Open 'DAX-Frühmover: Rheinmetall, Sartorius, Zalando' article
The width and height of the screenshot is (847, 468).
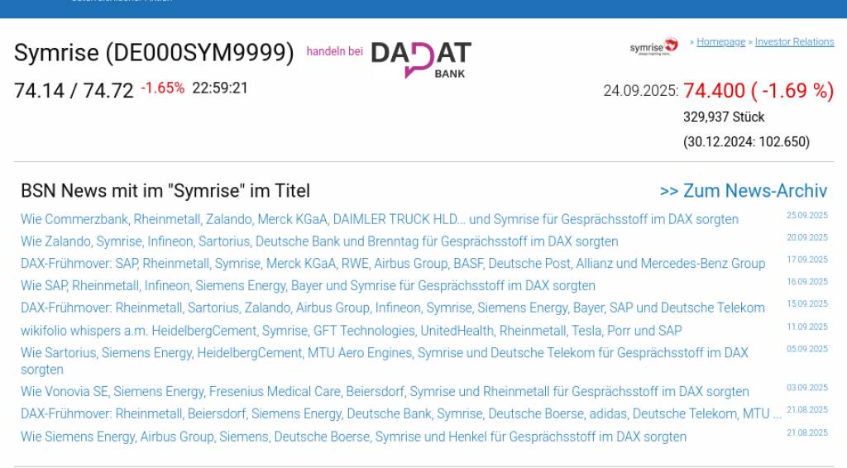pos(393,308)
